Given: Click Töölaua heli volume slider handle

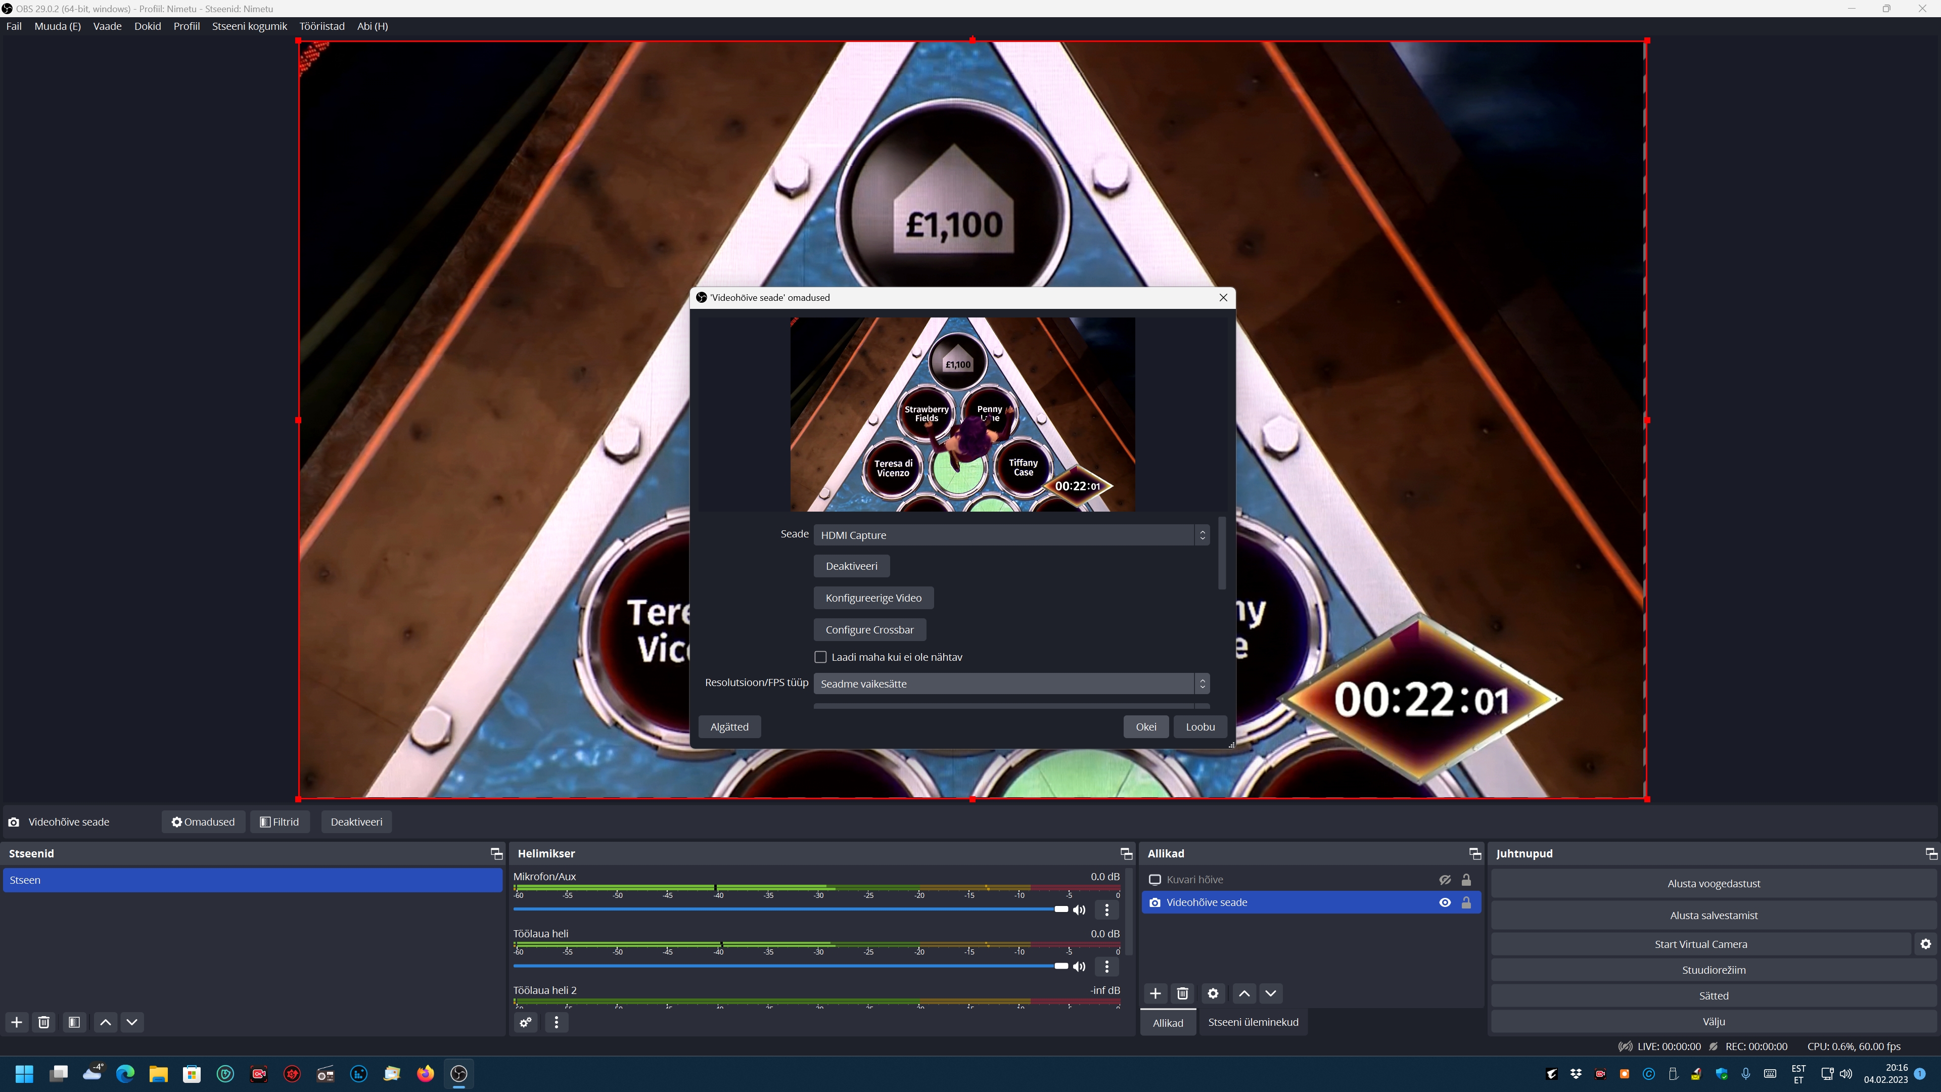Looking at the screenshot, I should point(1061,966).
